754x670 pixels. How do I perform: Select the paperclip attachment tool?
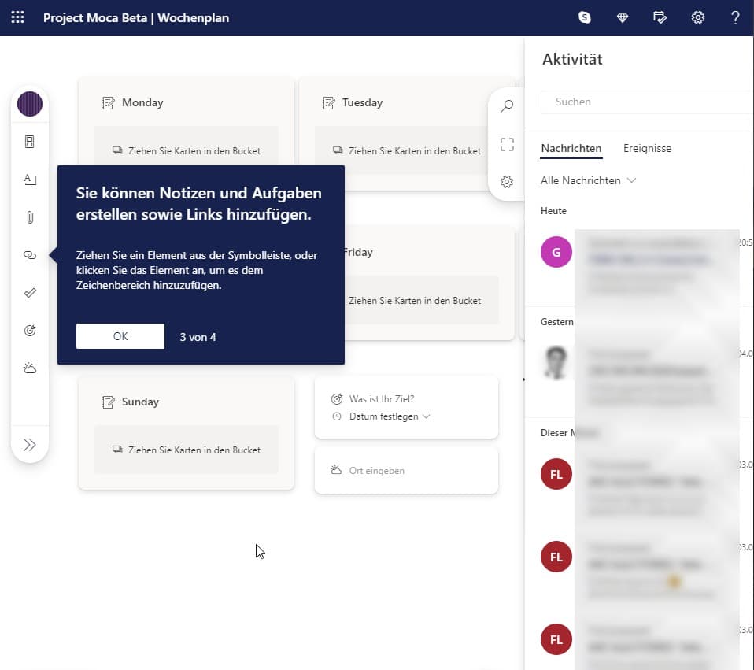pyautogui.click(x=30, y=217)
